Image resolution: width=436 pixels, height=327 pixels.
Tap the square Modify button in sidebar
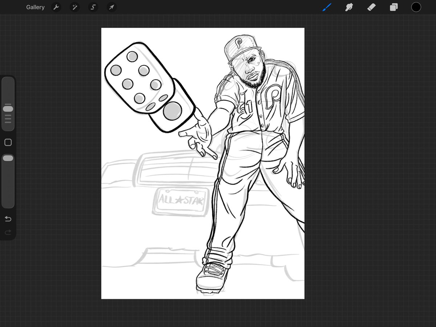point(8,142)
